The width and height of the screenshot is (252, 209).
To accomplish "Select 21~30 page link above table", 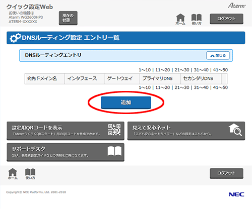I will (x=182, y=70).
